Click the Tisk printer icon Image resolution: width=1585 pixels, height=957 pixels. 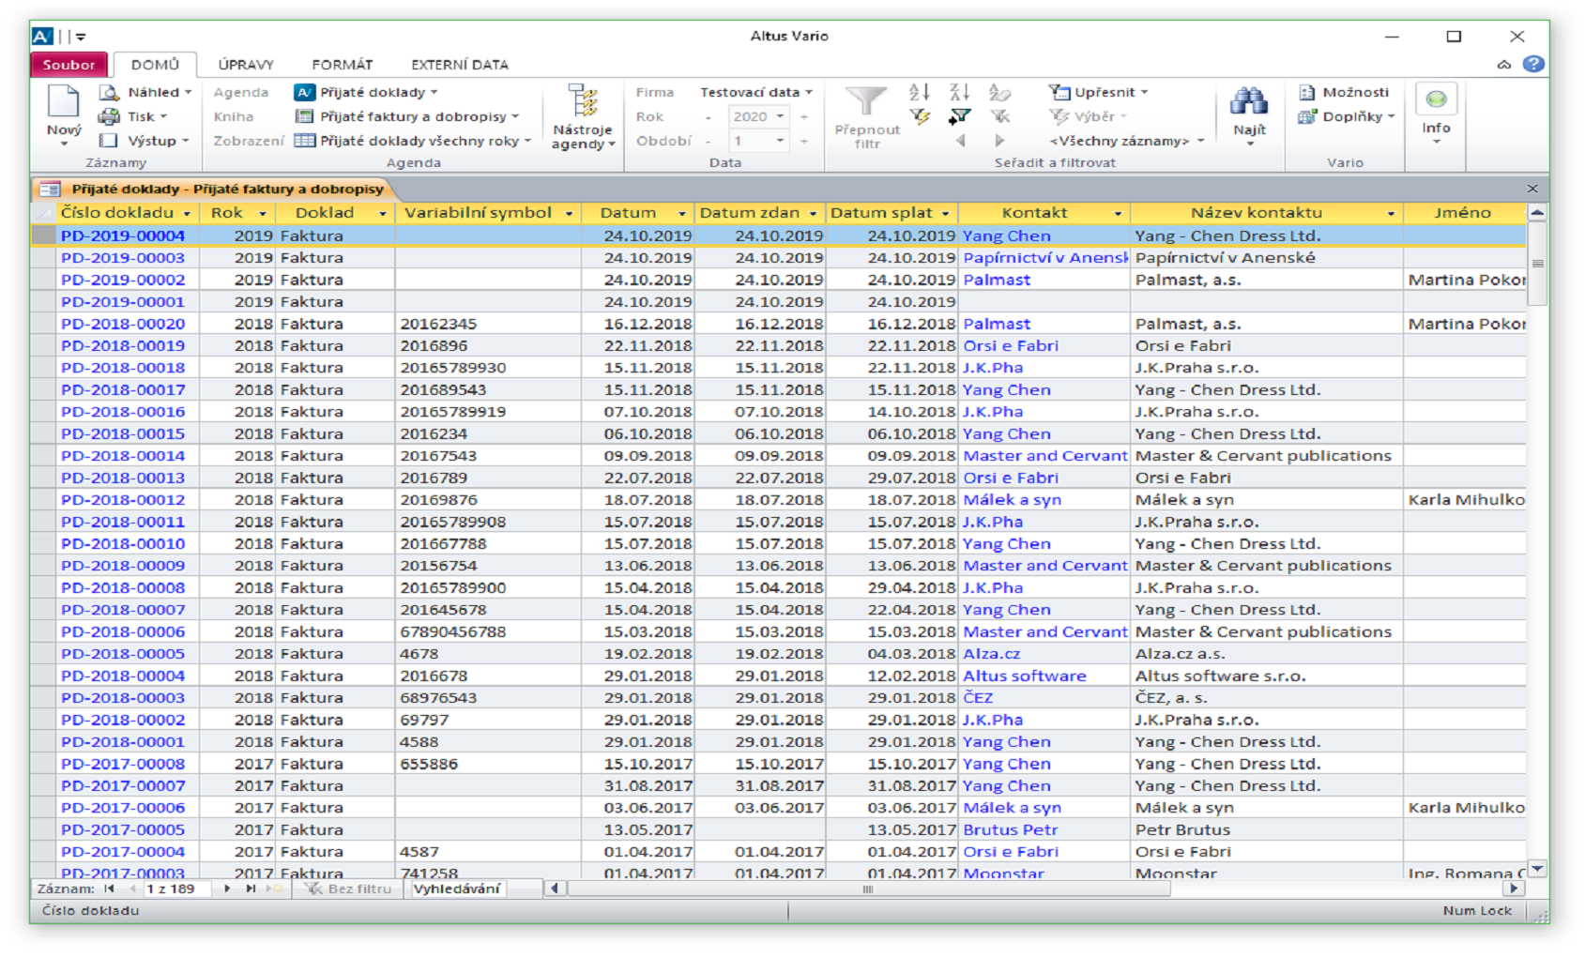coord(109,116)
